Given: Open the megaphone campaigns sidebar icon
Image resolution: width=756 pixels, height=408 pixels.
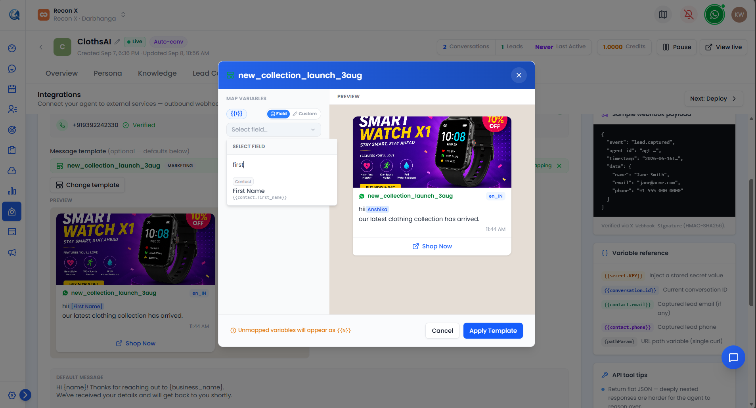Looking at the screenshot, I should pyautogui.click(x=12, y=252).
